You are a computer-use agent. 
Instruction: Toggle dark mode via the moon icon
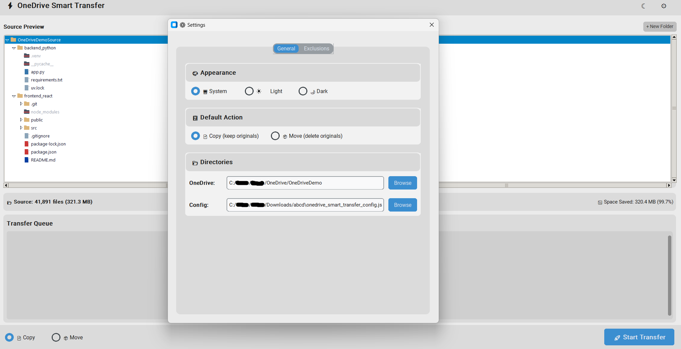643,6
